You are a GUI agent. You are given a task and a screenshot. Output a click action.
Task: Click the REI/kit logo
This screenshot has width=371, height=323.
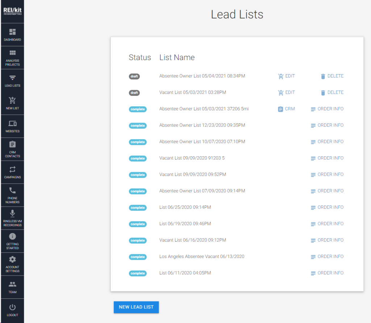12,10
